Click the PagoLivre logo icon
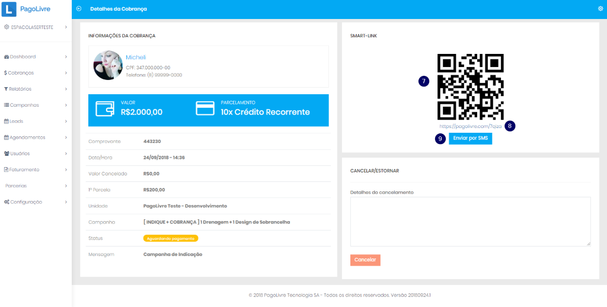The height and width of the screenshot is (307, 607). pos(9,9)
